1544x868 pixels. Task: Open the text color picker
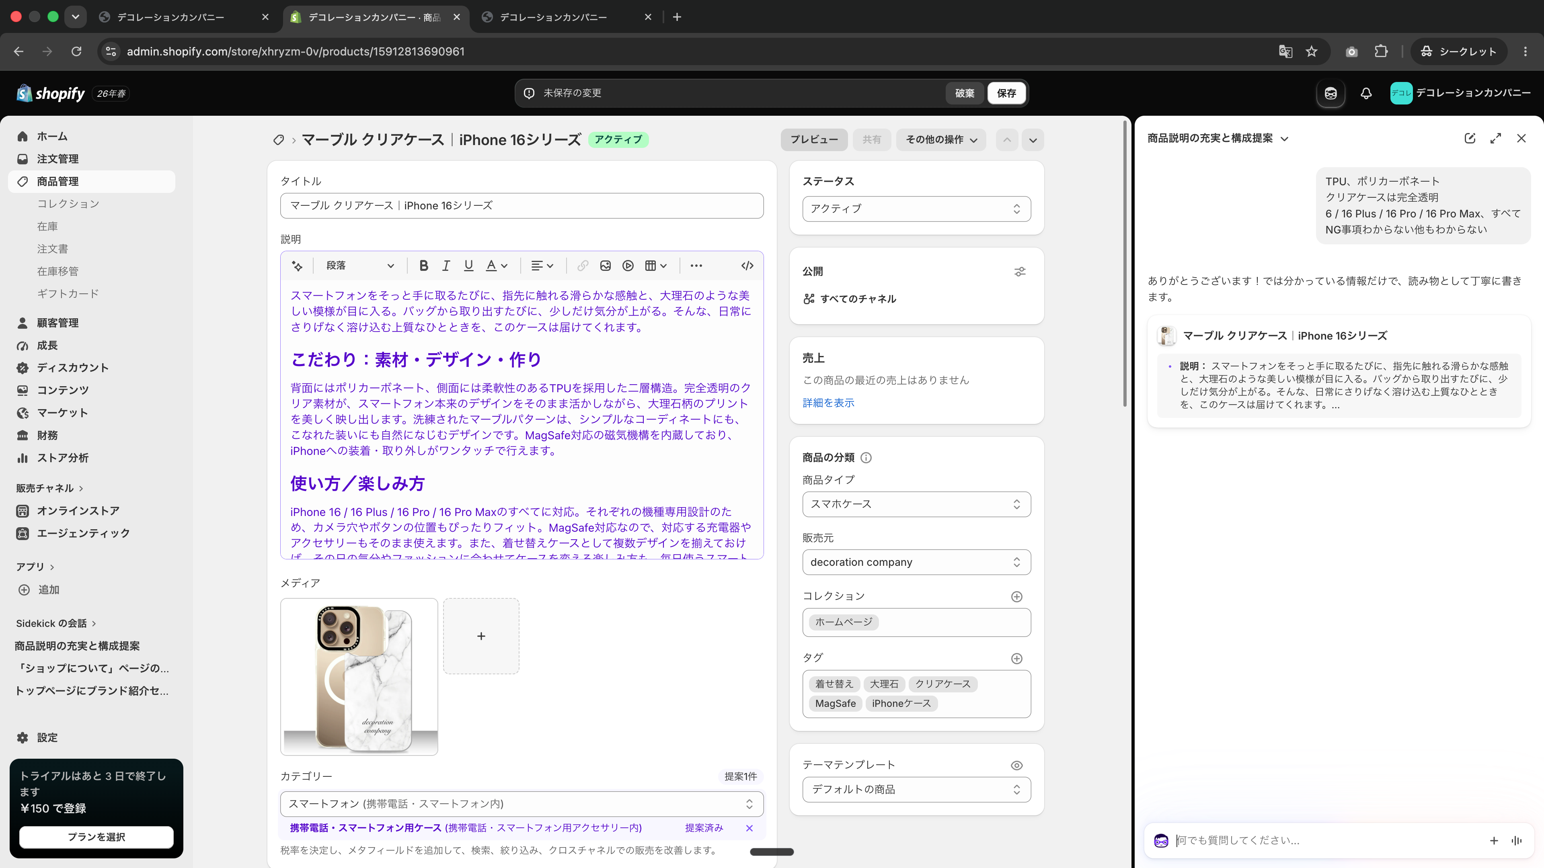click(496, 265)
